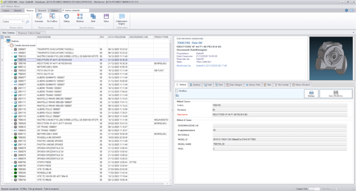
Task: Launch the Collaboration Engine
Action: coord(122,18)
